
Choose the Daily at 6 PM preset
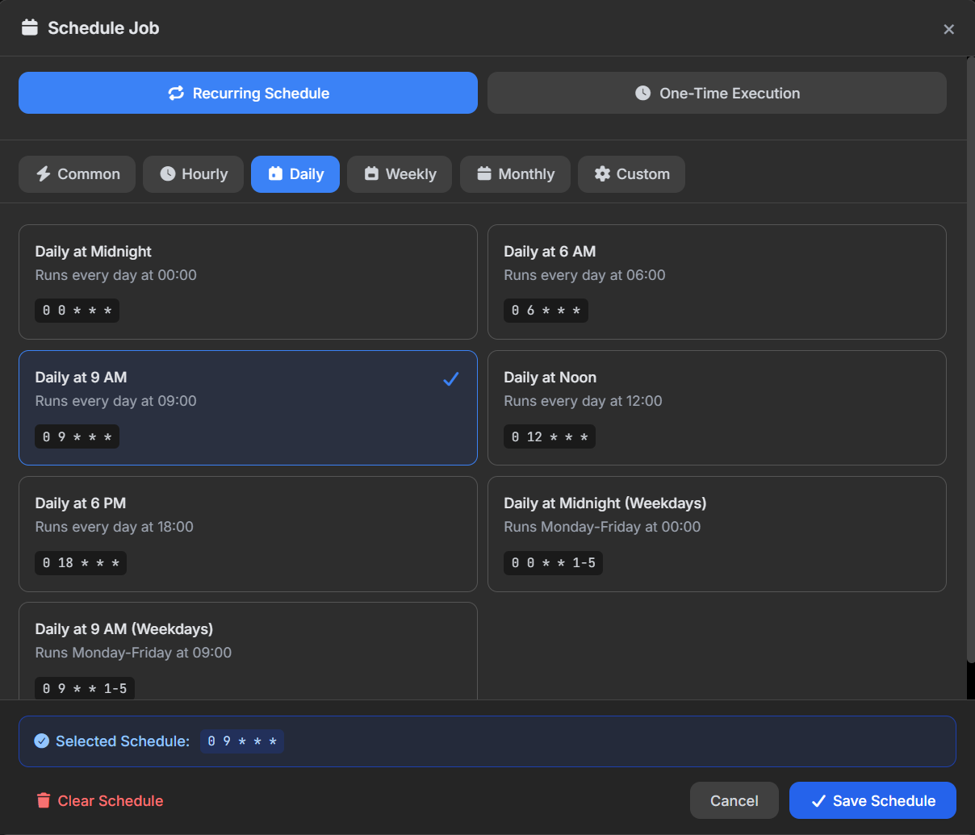pos(248,533)
